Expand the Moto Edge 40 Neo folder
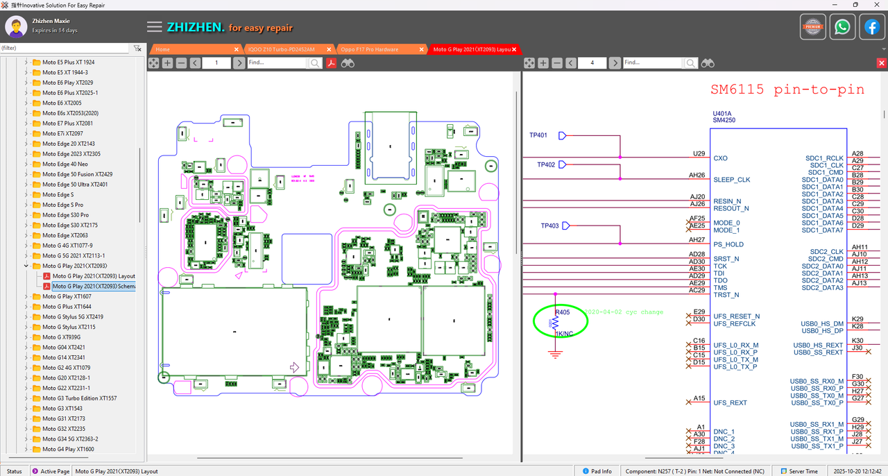Image resolution: width=888 pixels, height=476 pixels. 26,164
